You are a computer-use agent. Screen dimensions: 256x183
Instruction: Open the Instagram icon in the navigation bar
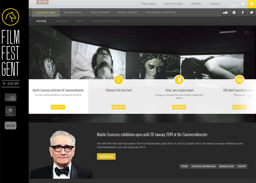(x=234, y=12)
